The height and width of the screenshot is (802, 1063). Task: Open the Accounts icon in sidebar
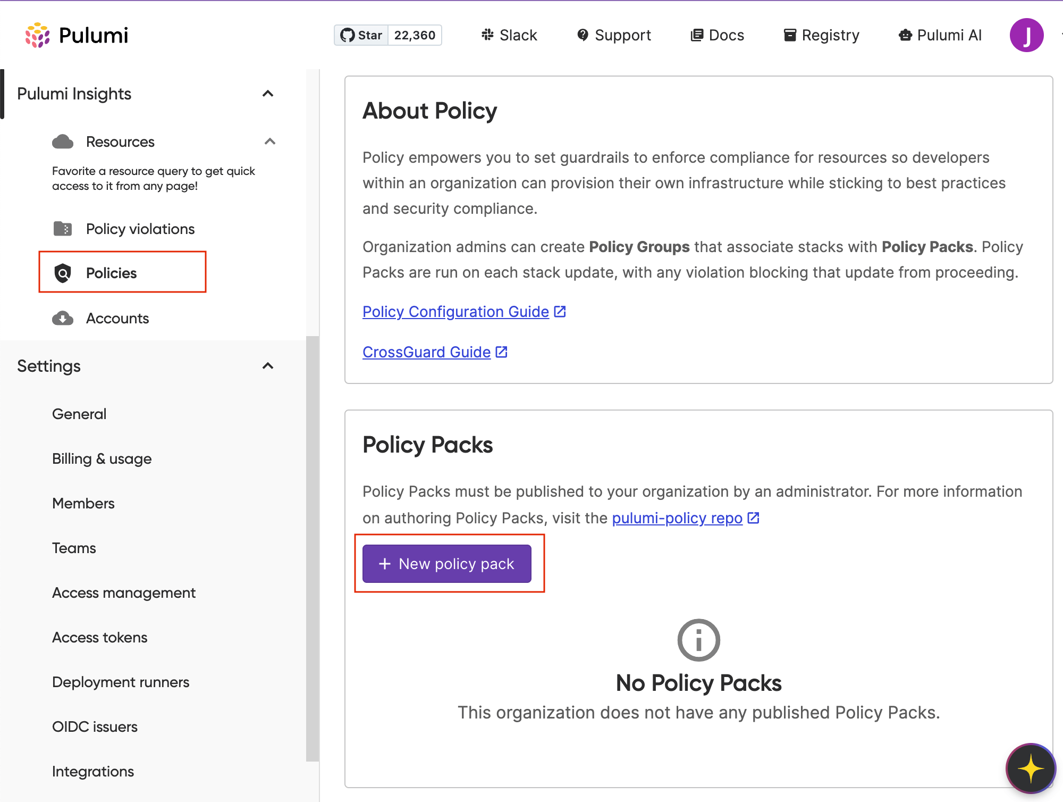(63, 318)
